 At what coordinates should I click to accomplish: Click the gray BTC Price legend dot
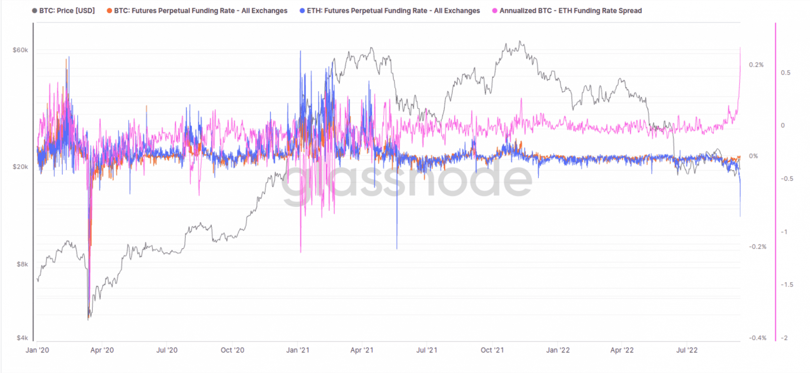tap(34, 11)
